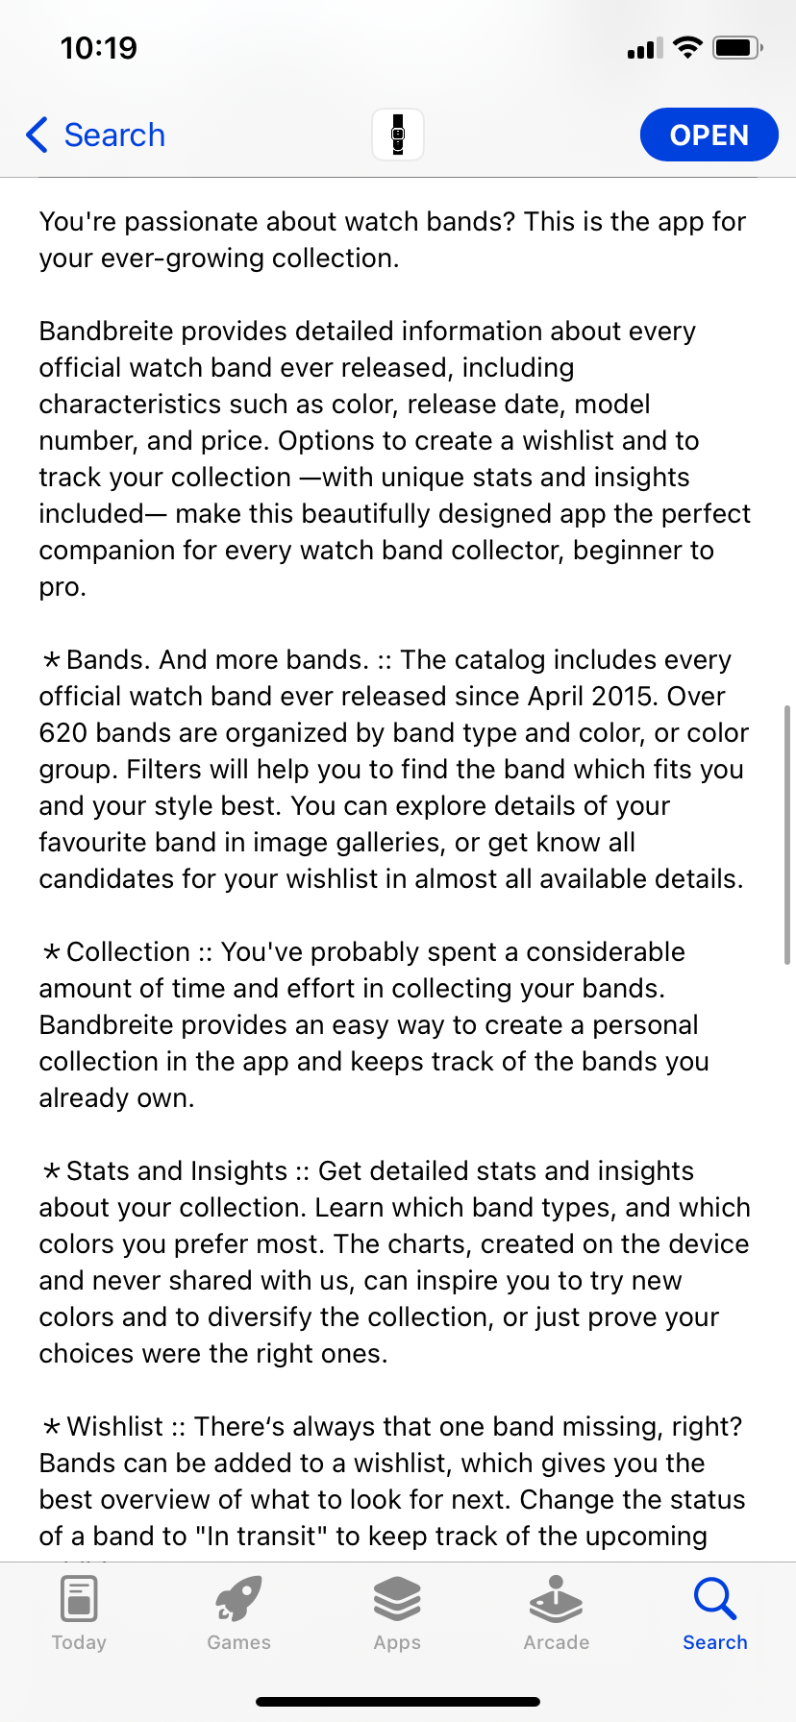Screen dimensions: 796x1722
Task: Switch to the Apps stack icon
Action: [x=397, y=1599]
